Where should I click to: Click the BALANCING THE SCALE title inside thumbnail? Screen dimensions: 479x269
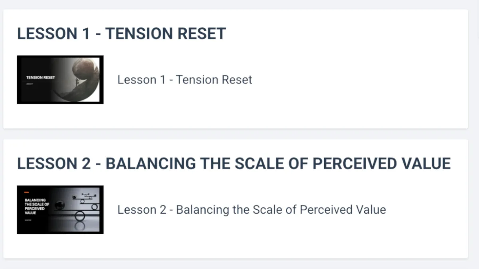tap(37, 206)
